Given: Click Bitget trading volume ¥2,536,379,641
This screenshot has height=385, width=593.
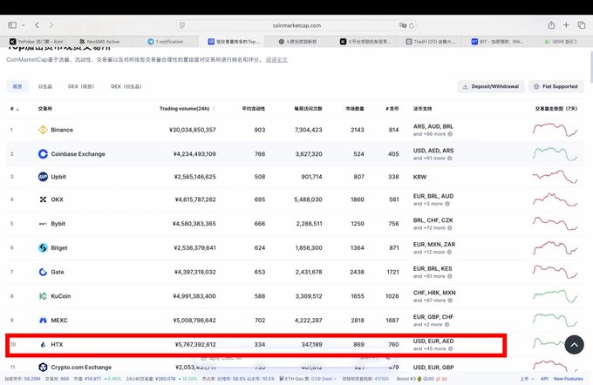Looking at the screenshot, I should (194, 248).
